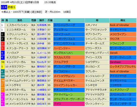Click sire cell キングカメハメハ
Image resolution: width=137 pixels, height=107 pixels.
69,53
